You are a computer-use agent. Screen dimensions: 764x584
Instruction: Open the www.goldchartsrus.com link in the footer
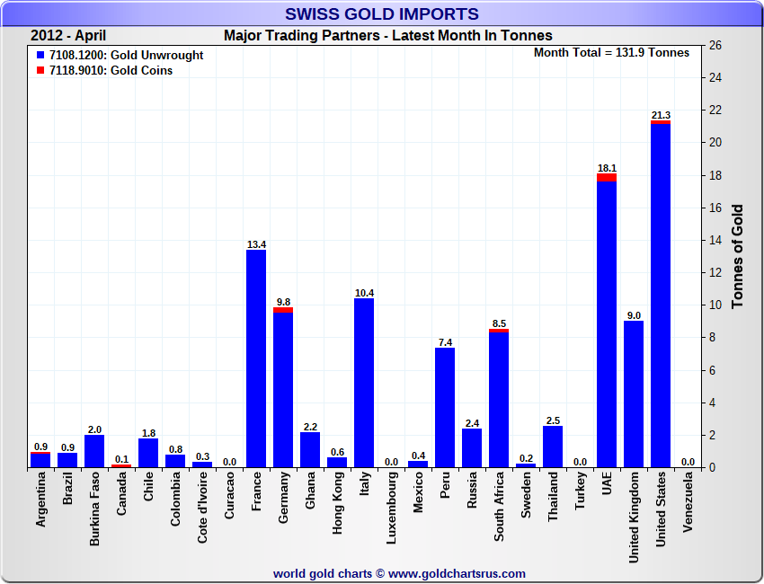[x=457, y=573]
